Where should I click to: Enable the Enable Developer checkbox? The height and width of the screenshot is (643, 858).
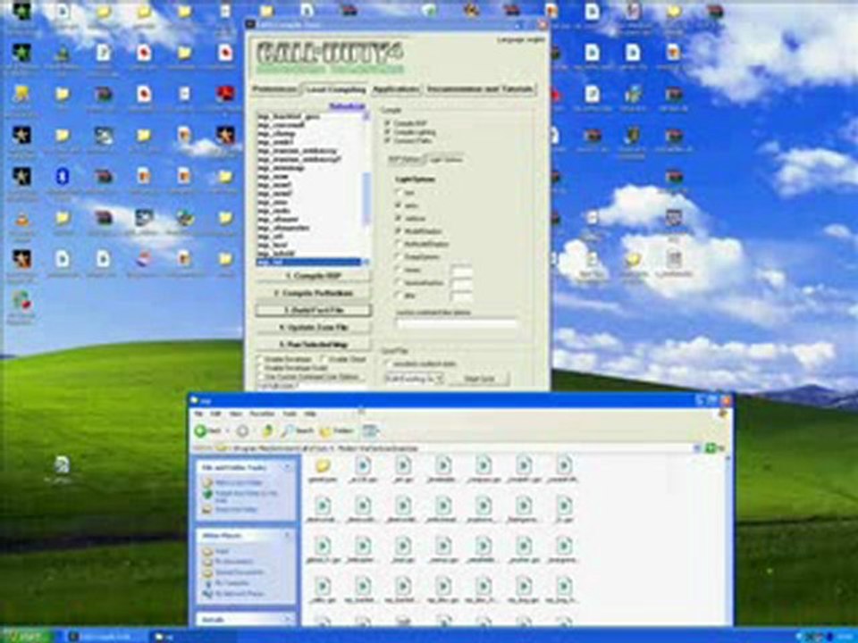pyautogui.click(x=260, y=359)
